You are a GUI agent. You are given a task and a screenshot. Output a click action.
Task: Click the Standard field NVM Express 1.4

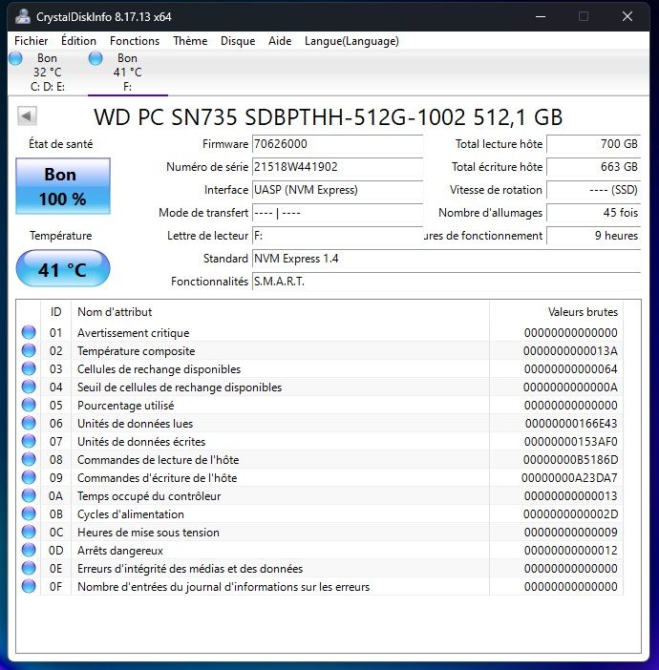point(446,259)
